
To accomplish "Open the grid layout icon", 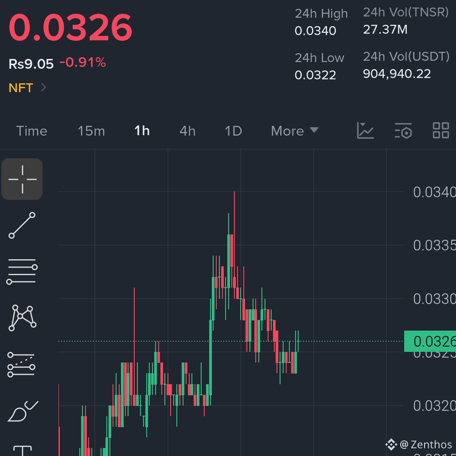I will 441,130.
